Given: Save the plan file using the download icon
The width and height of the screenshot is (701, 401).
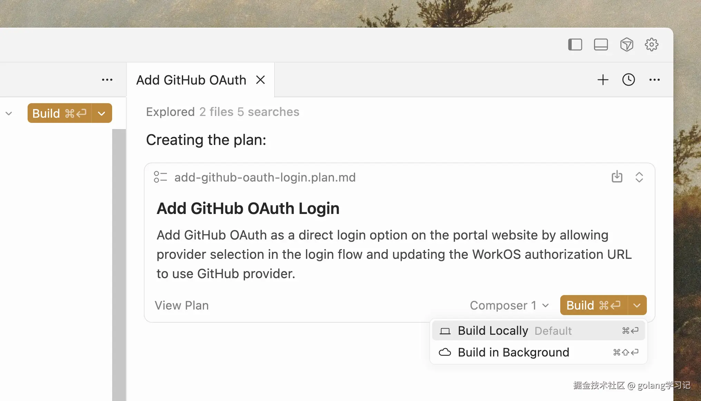Looking at the screenshot, I should [617, 177].
